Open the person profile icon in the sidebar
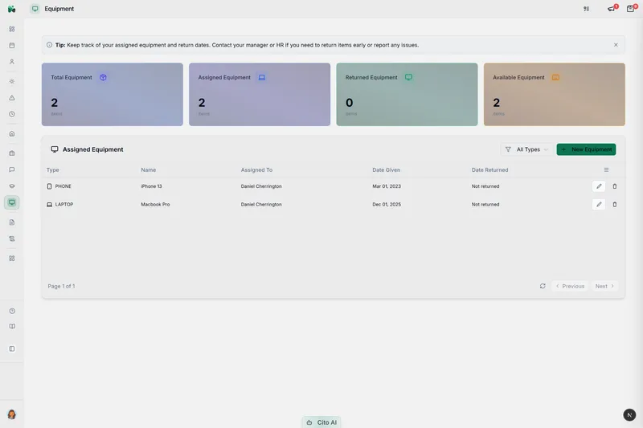 [x=12, y=62]
